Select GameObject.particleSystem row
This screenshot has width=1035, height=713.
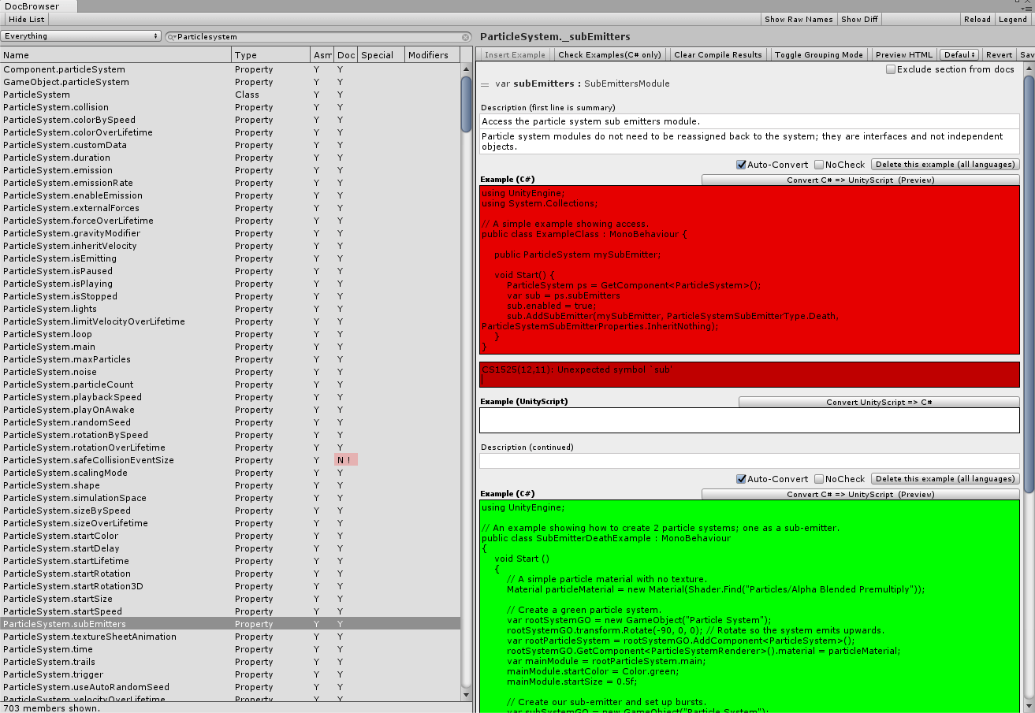tap(230, 82)
